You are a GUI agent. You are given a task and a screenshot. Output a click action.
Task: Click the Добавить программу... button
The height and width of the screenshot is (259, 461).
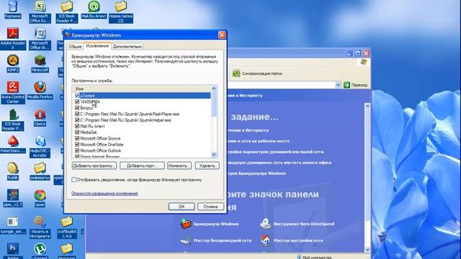[94, 165]
